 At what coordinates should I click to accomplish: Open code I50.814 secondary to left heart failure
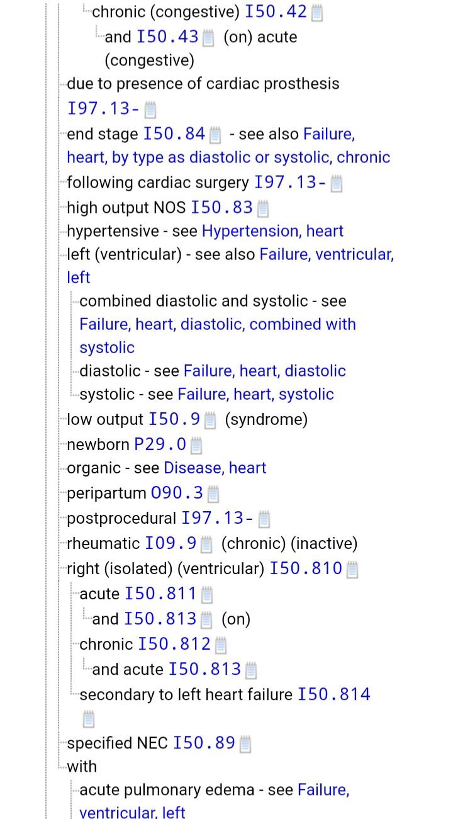[333, 694]
